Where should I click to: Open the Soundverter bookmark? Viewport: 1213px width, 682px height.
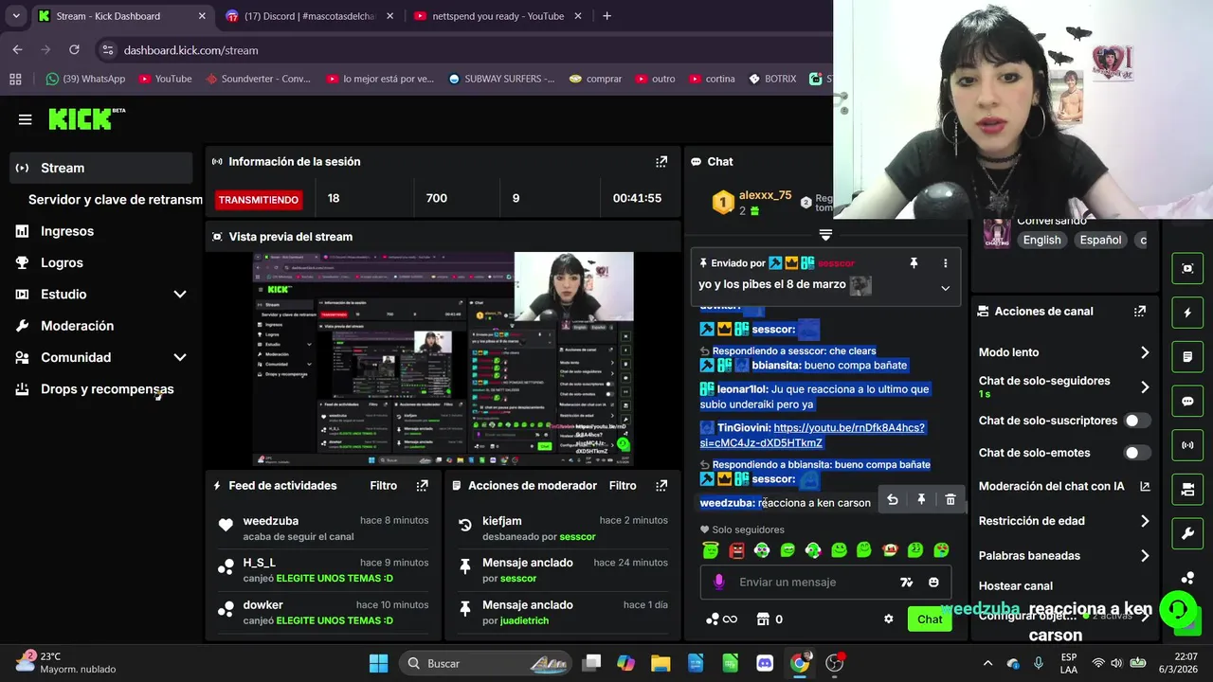(258, 79)
